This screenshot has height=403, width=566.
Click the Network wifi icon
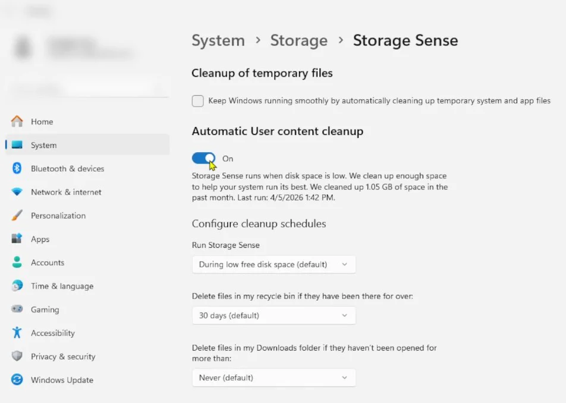pyautogui.click(x=17, y=191)
